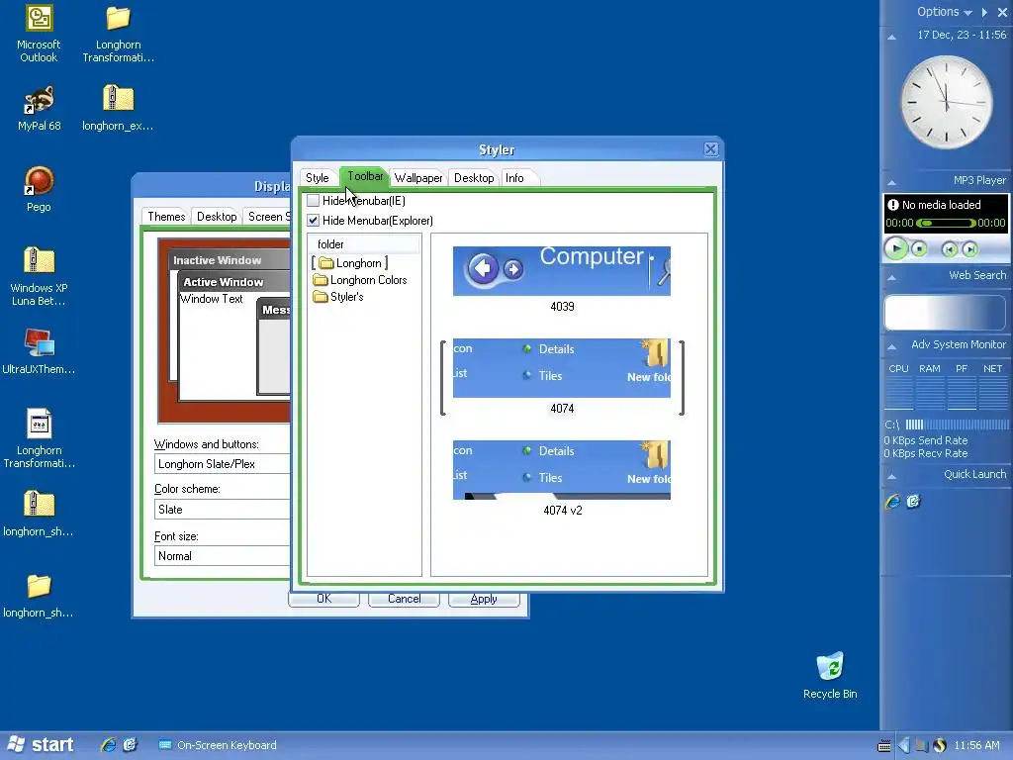
Task: Click the C:\ drive usage bar
Action: 957,425
